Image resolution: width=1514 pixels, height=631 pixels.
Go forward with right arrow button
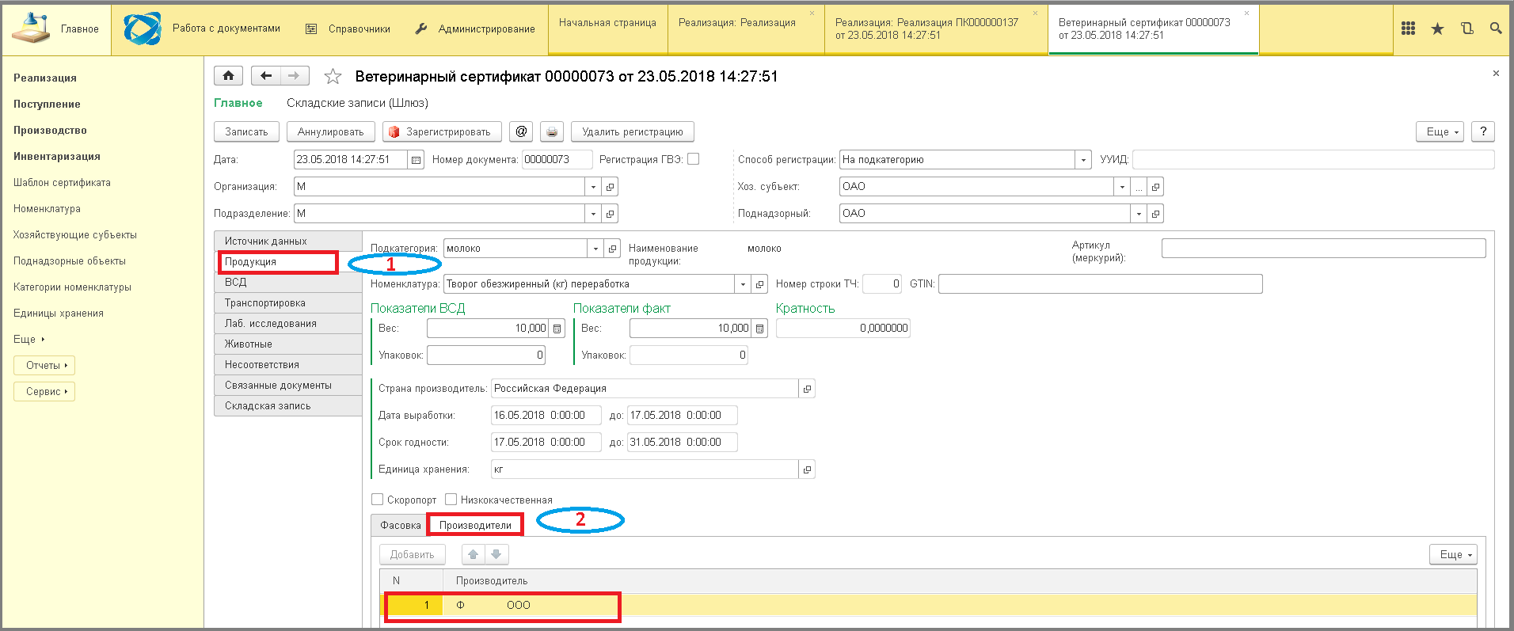294,76
